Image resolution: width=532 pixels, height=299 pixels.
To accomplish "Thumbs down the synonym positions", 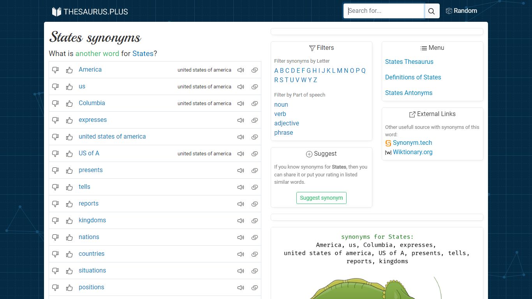I will (55, 288).
